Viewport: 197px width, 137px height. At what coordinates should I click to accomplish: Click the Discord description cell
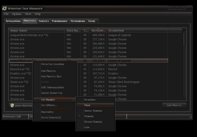coord(113,69)
